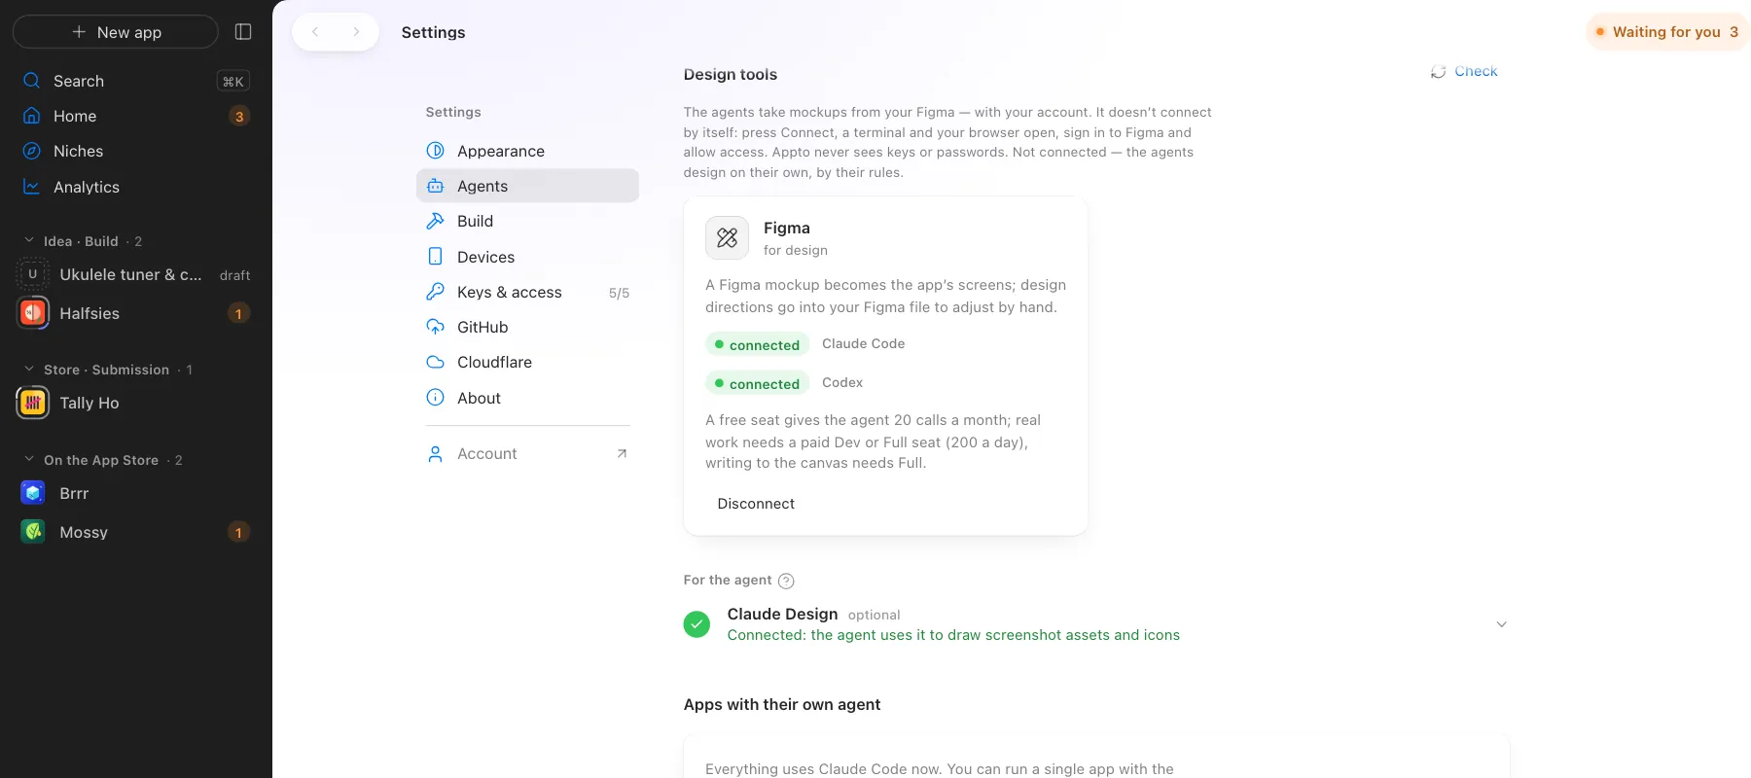The height and width of the screenshot is (778, 1751).
Task: Click Disconnect for Figma
Action: click(x=756, y=504)
